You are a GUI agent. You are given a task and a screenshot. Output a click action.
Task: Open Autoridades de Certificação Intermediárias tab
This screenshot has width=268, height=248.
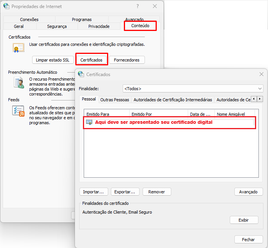click(172, 100)
